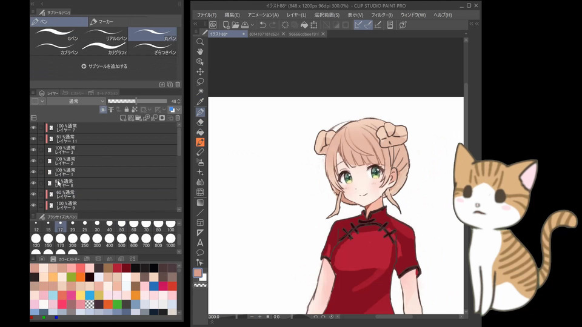582x327 pixels.
Task: Open the layer panel hamburger menu
Action: (33, 93)
